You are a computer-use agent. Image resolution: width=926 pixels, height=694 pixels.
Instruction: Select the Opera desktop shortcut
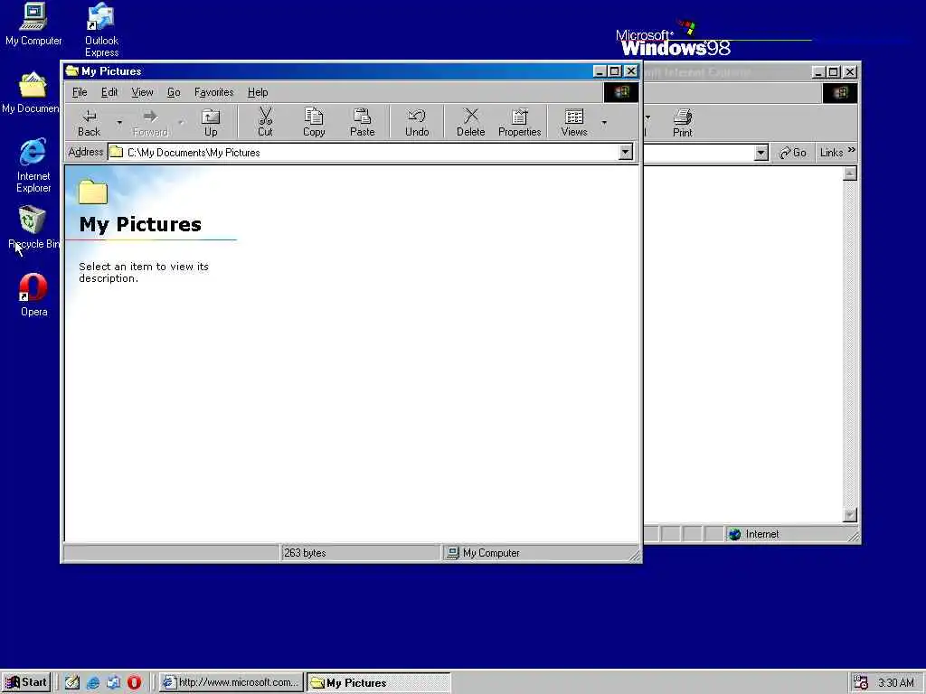pyautogui.click(x=33, y=295)
